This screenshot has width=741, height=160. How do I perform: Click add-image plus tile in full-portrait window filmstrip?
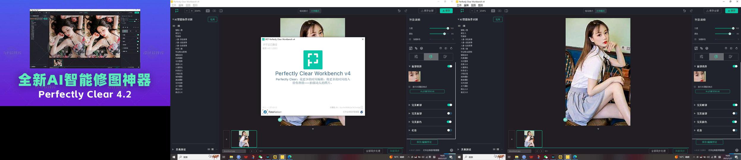point(512,139)
